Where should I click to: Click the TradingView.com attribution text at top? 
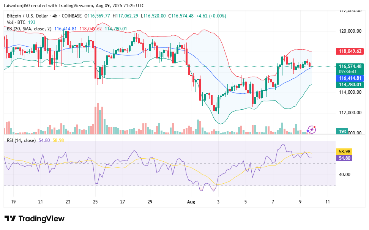pyautogui.click(x=73, y=5)
